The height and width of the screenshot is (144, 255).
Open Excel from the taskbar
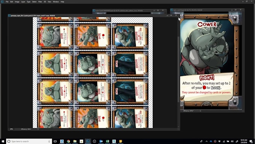(x=108, y=141)
